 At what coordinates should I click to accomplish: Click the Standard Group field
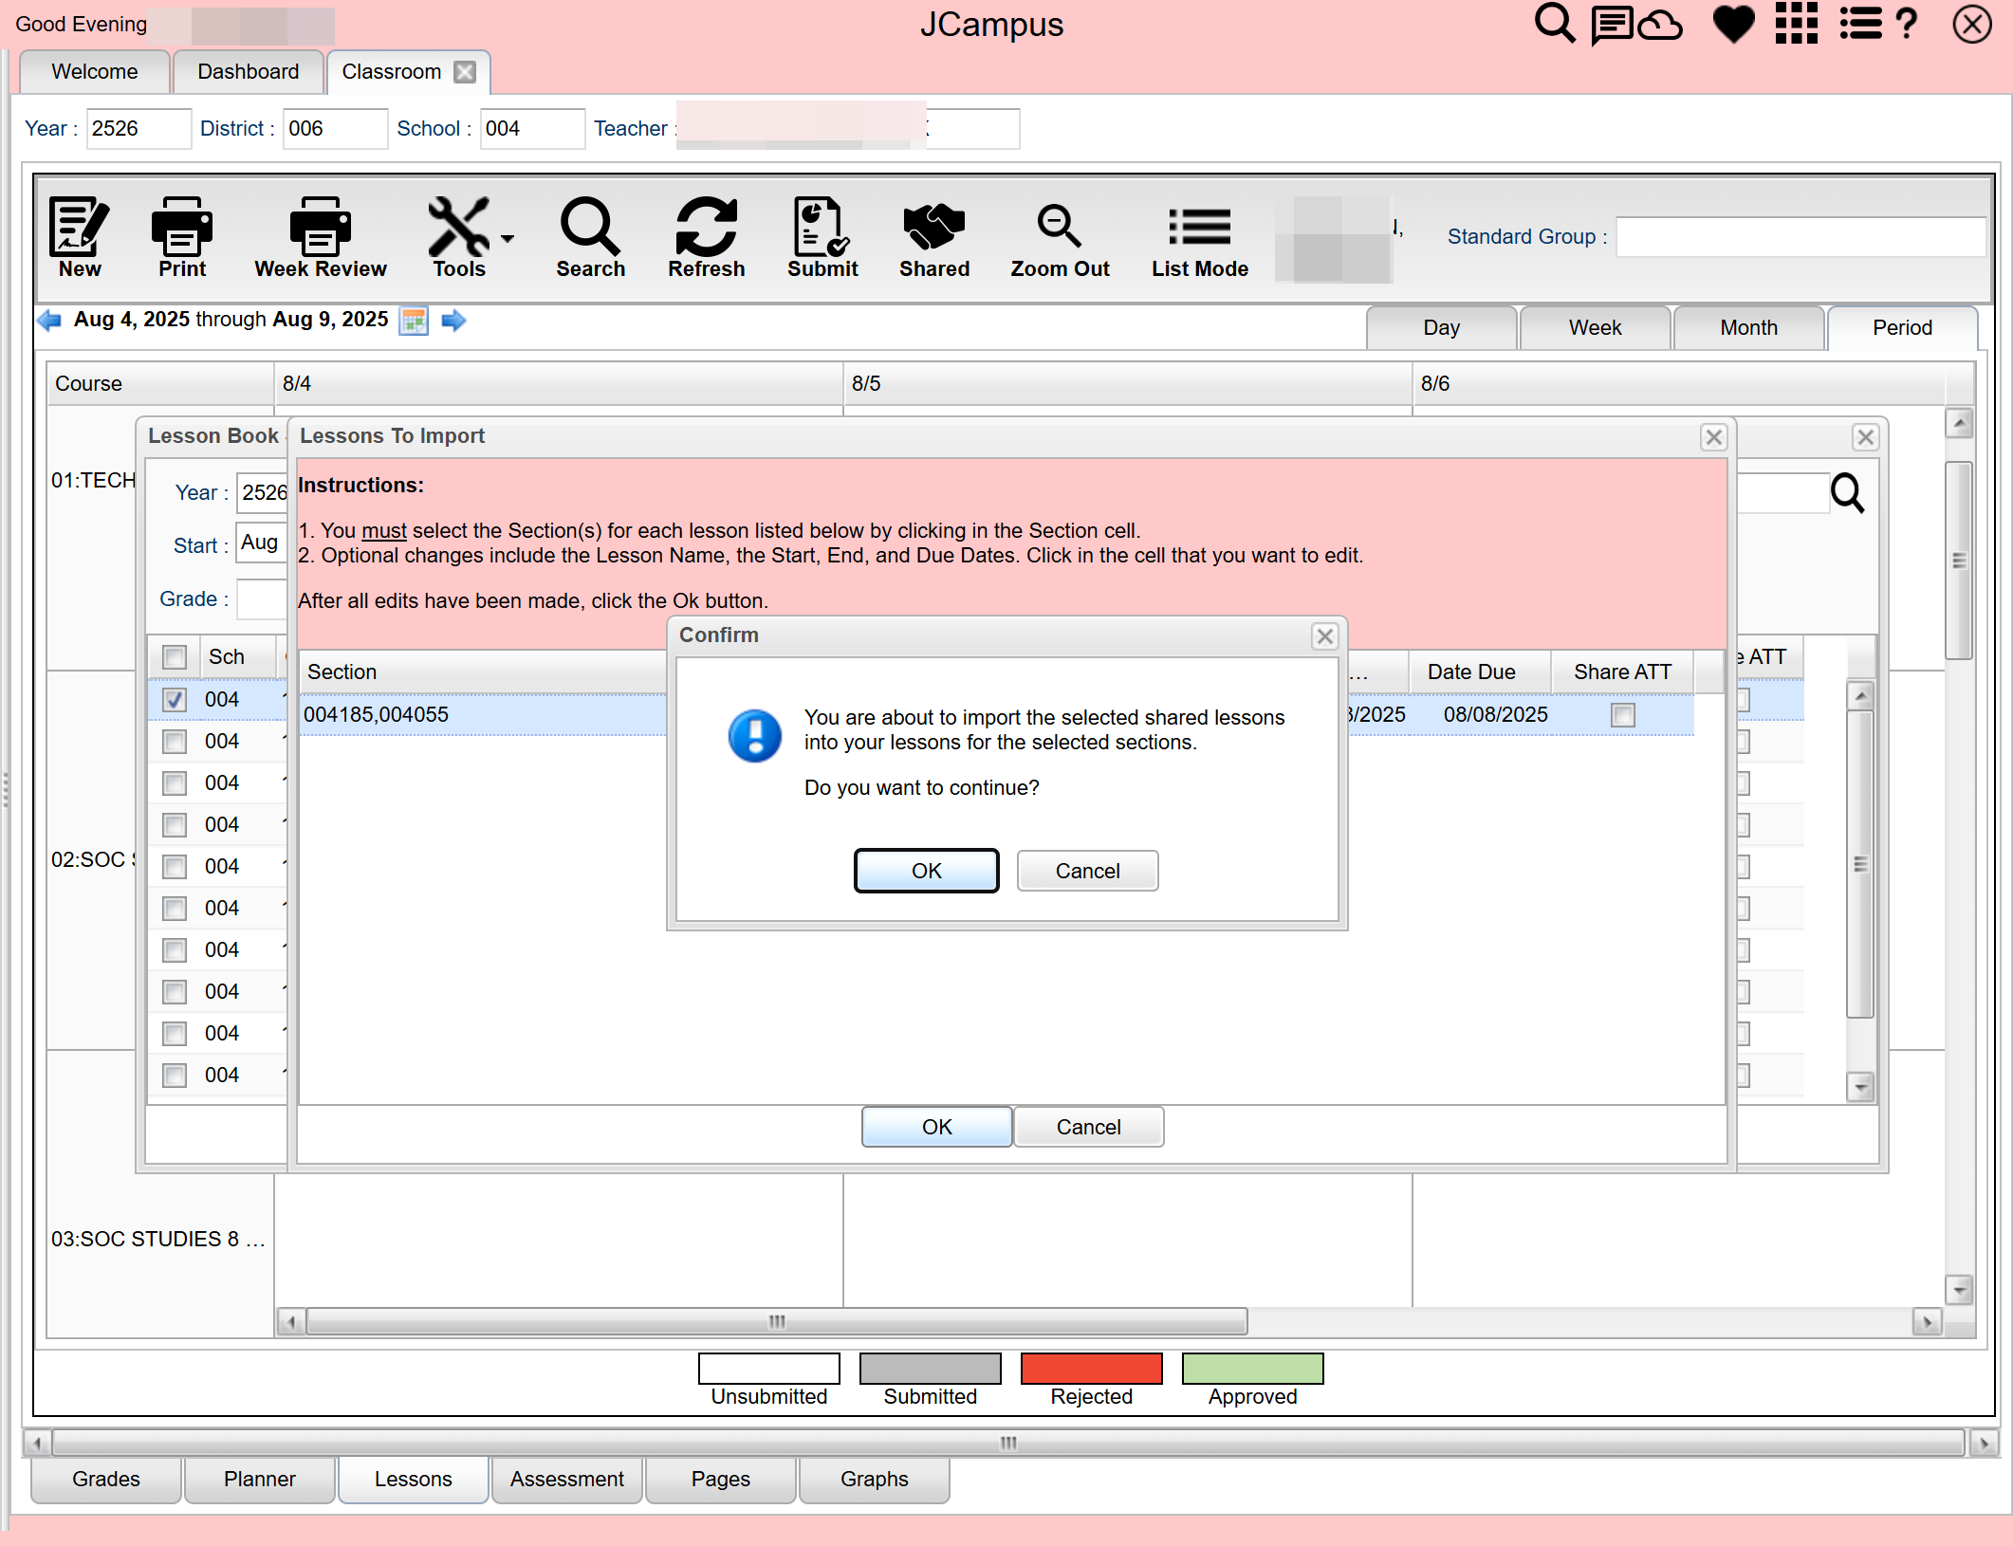point(1800,237)
